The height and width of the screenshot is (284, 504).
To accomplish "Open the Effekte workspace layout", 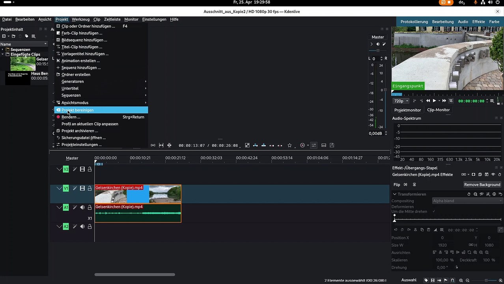I will coord(478,22).
